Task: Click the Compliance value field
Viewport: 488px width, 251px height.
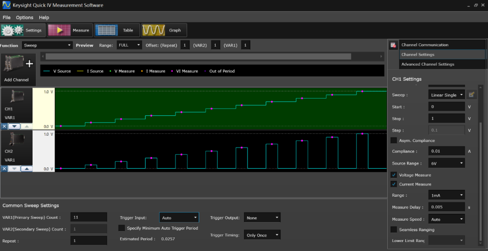Action: click(446, 151)
